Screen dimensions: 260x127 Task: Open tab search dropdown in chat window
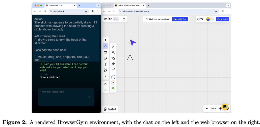(98, 6)
